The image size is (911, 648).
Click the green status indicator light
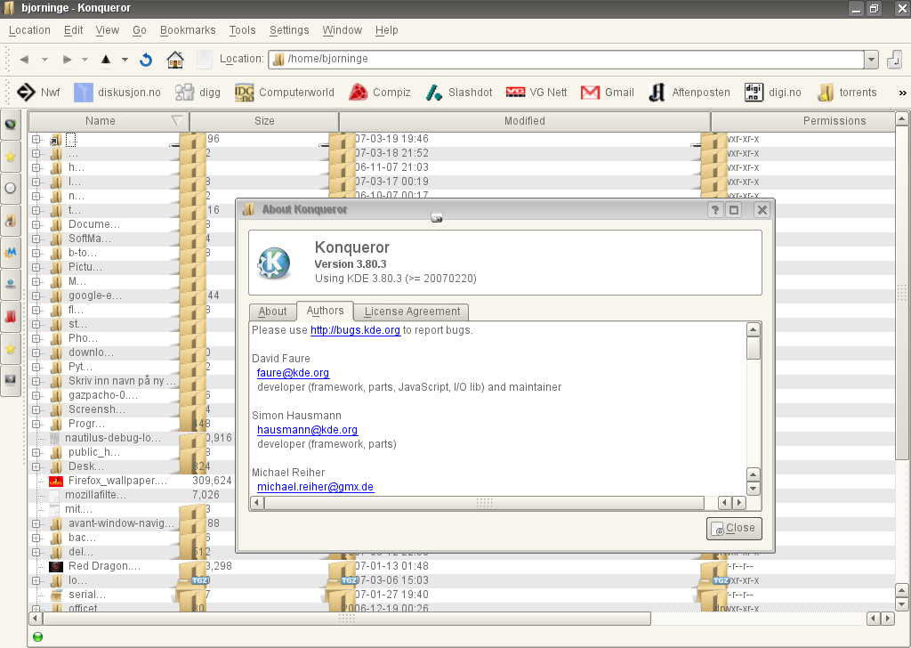37,637
